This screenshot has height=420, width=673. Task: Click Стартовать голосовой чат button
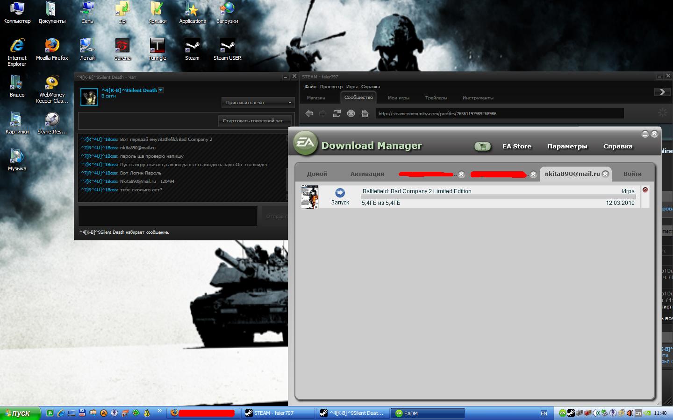tap(255, 121)
